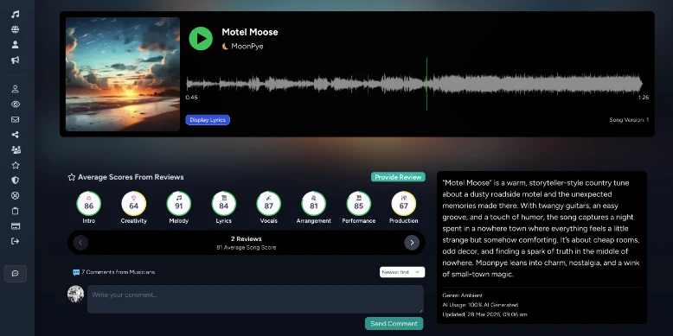Open the megaphone announcements icon
673x336 pixels.
coord(15,60)
